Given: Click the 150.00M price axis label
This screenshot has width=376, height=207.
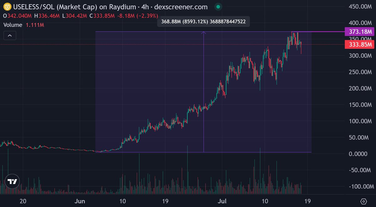Looking at the screenshot, I should click(360, 105).
